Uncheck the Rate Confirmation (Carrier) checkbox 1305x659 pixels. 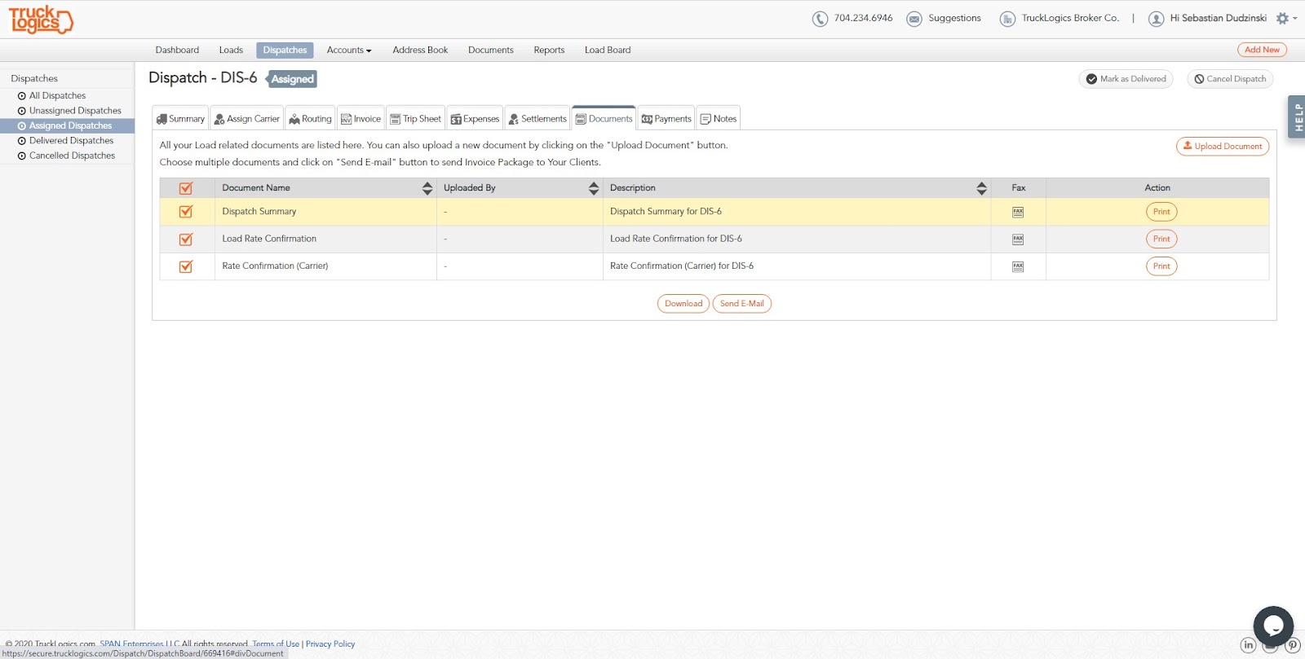(x=186, y=266)
